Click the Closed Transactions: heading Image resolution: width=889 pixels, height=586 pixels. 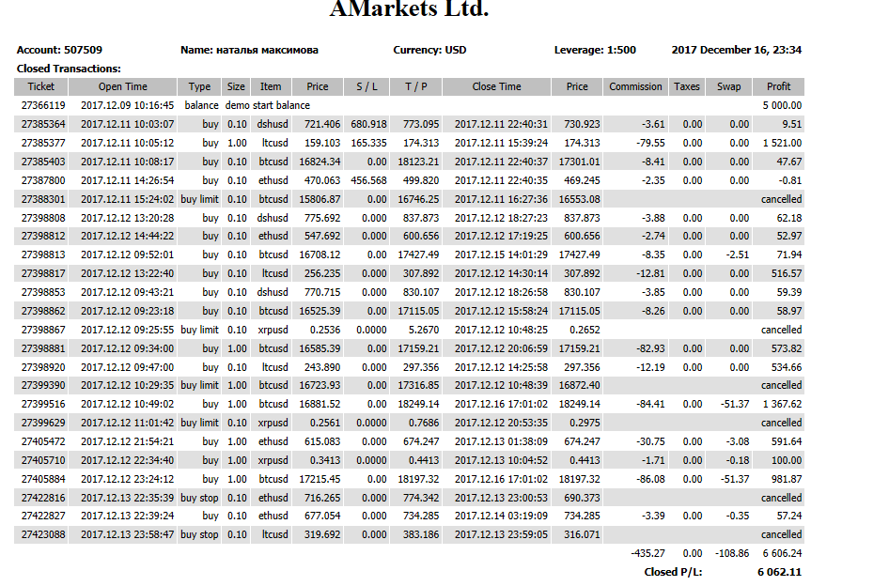pos(69,69)
